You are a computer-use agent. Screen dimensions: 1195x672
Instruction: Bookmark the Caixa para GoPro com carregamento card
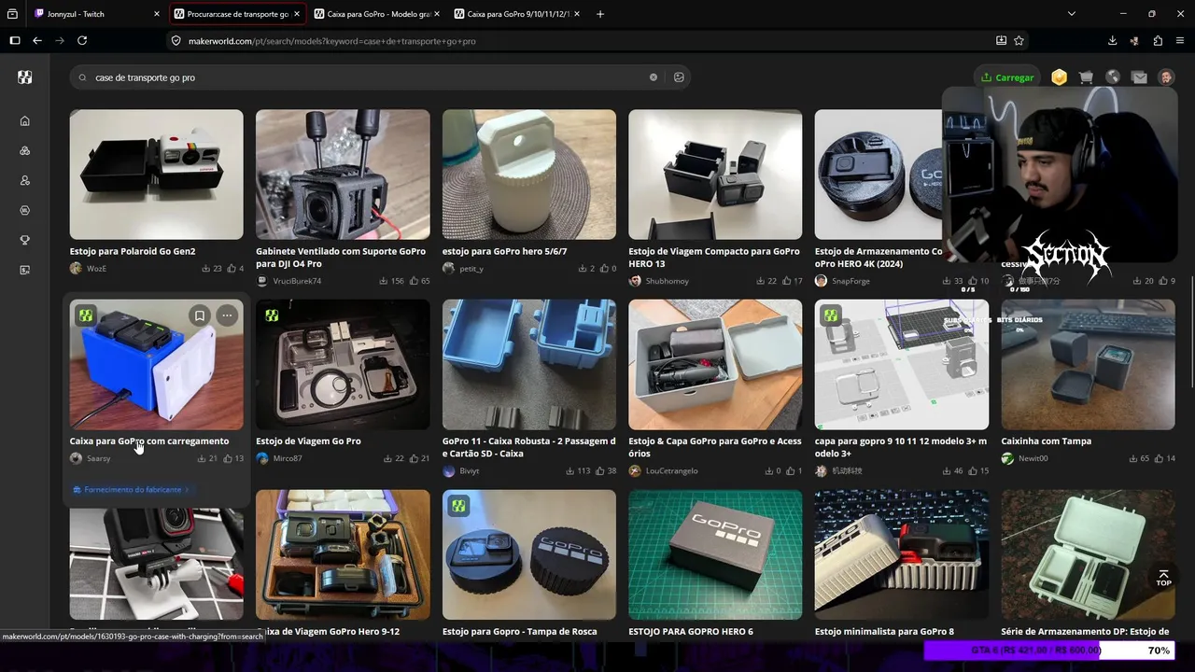pyautogui.click(x=199, y=315)
